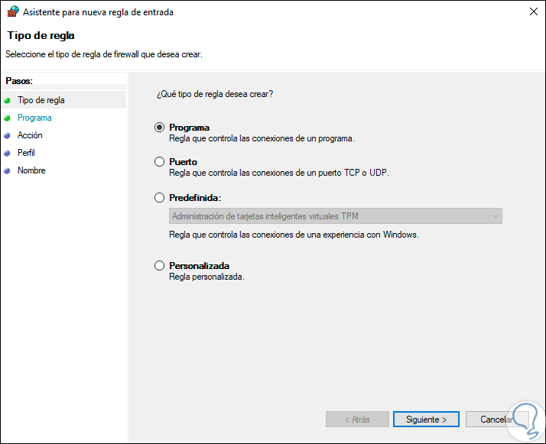Click the blue bullet beside Nombre step
Viewport: 546px width, 444px height.
pos(8,170)
